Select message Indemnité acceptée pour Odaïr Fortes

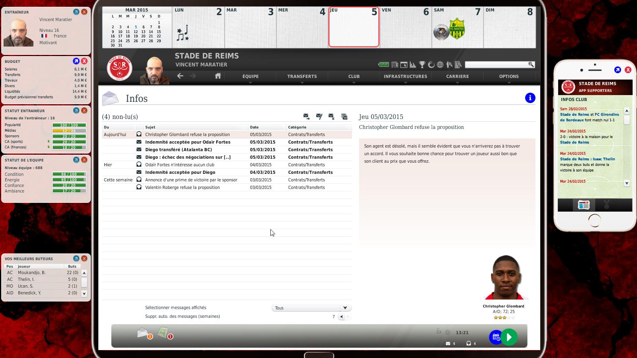(227, 142)
